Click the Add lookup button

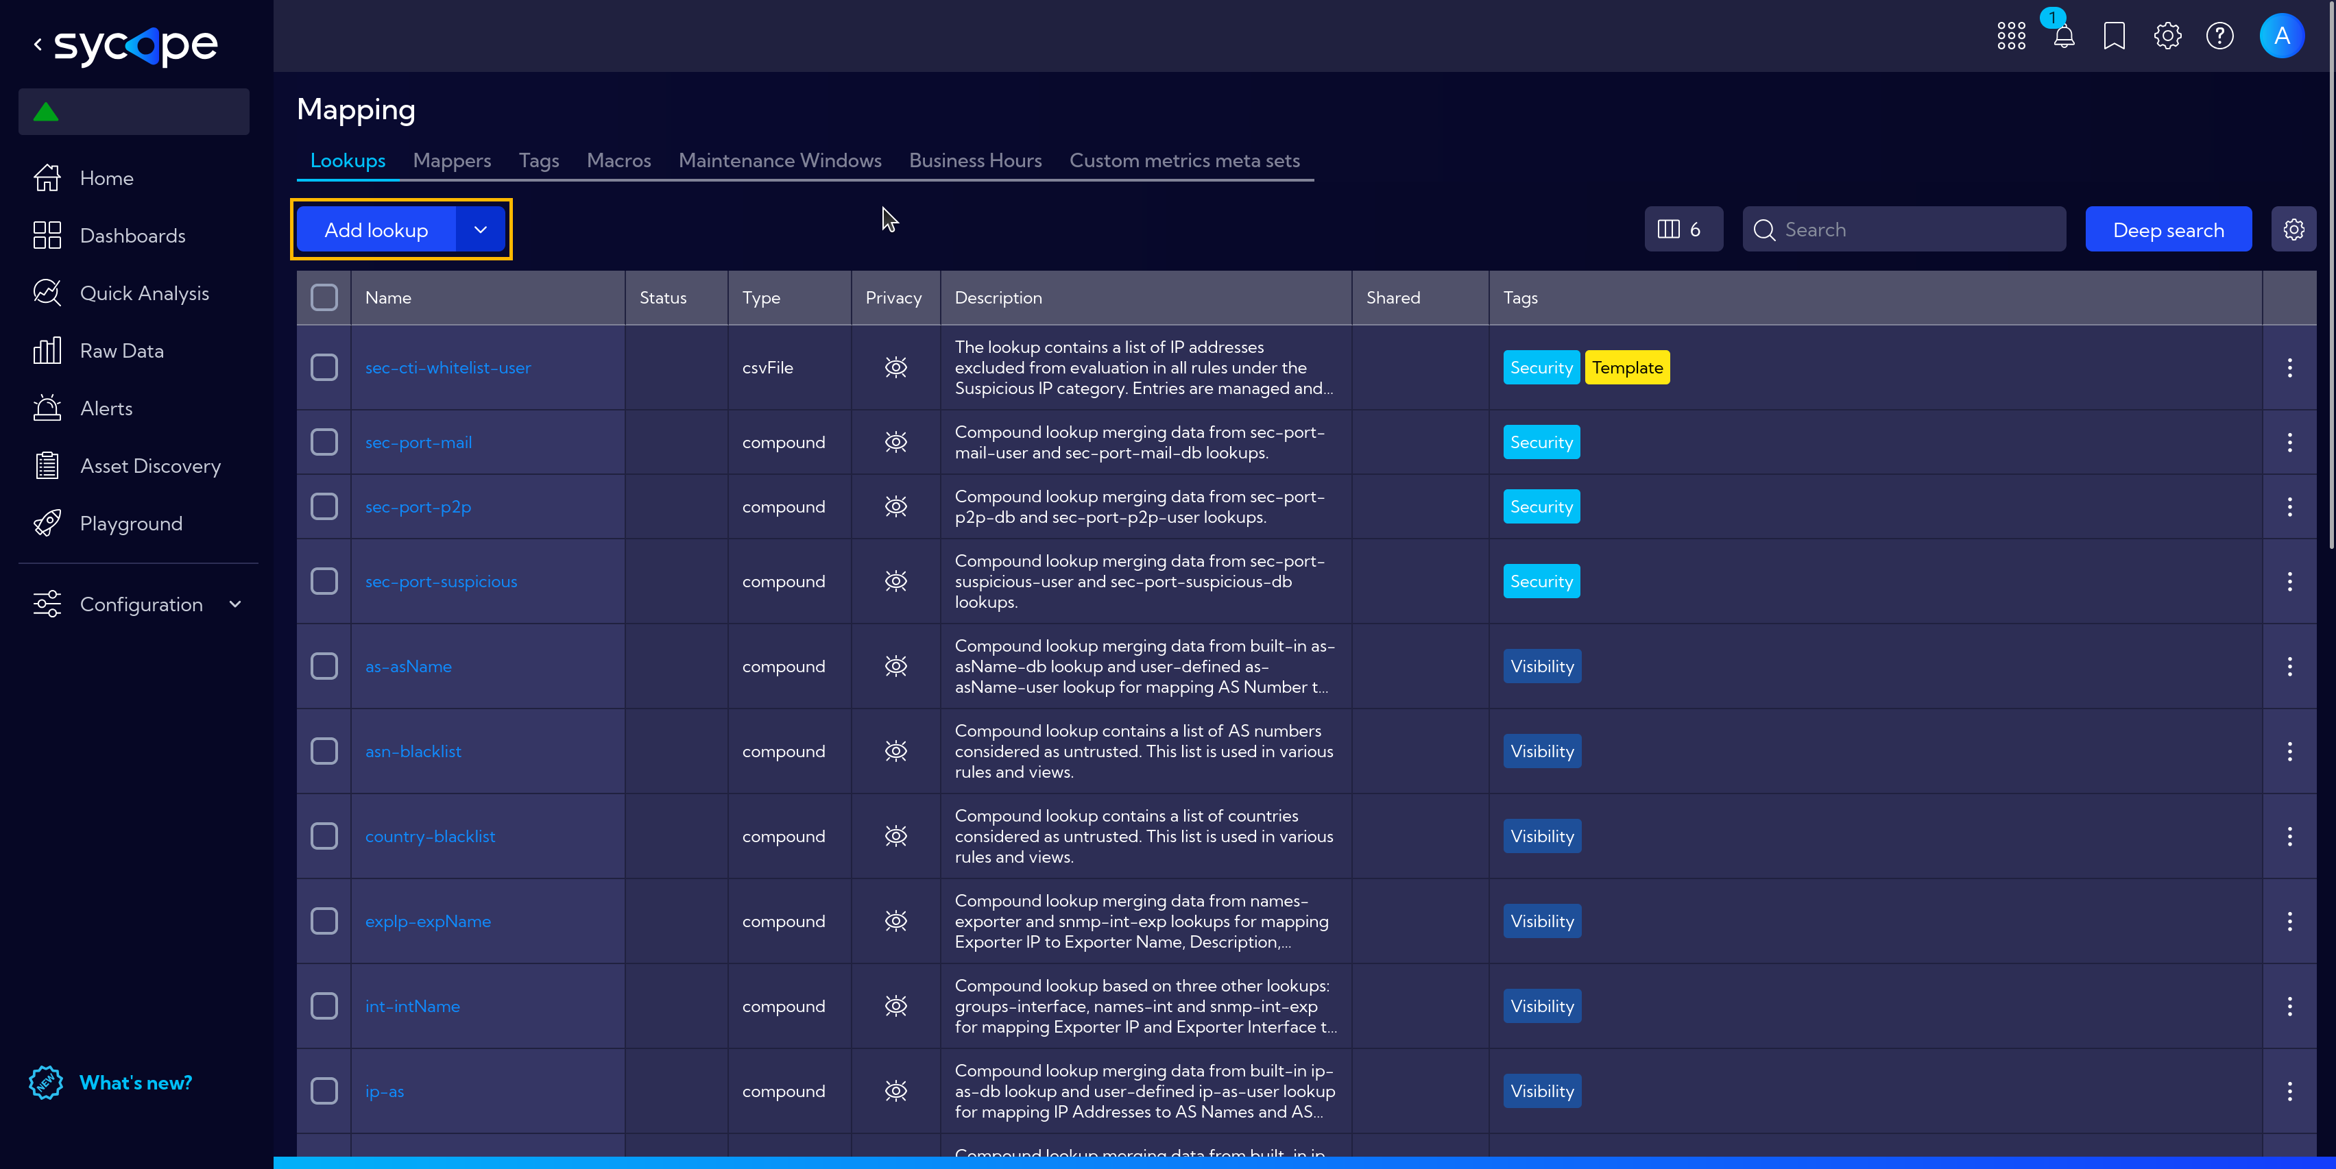[376, 230]
